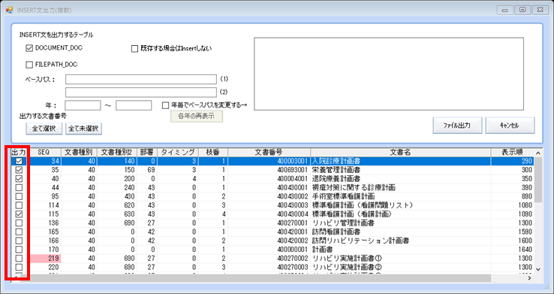Sort by the '枝番' column header
Image resolution: width=554 pixels, height=294 pixels.
pos(213,152)
